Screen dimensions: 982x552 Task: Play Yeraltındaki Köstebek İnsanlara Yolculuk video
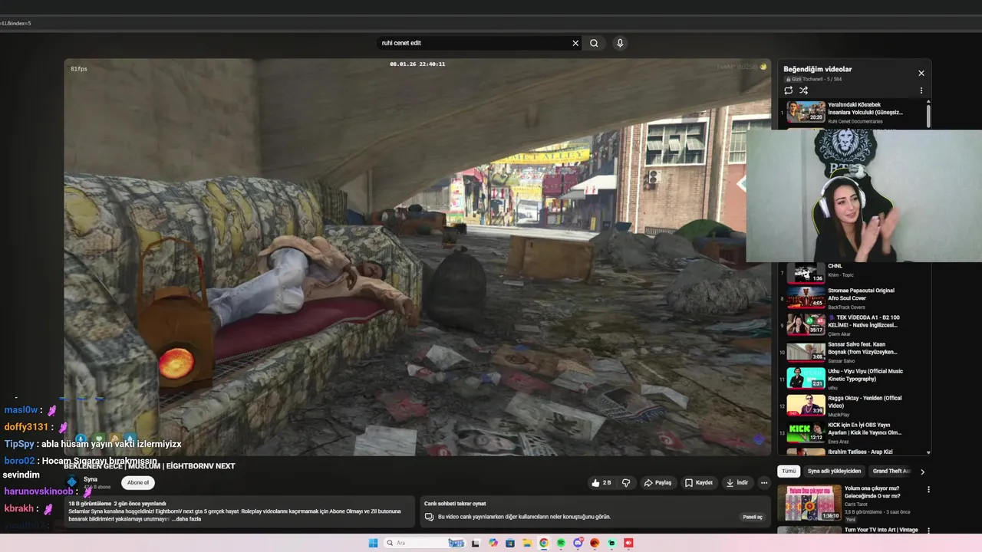click(852, 112)
